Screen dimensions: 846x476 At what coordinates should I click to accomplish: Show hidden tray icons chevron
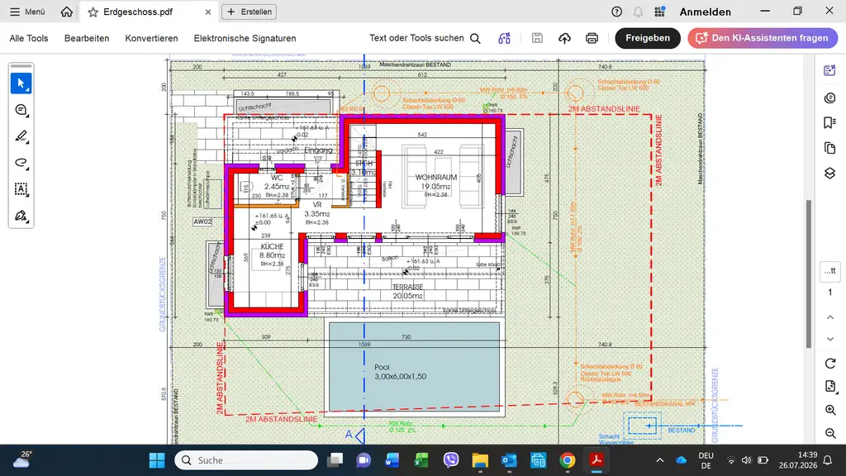(x=660, y=460)
